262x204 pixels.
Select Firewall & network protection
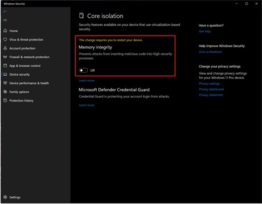tap(29, 57)
